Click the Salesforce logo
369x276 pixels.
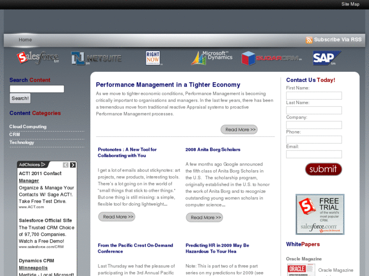(x=38, y=58)
